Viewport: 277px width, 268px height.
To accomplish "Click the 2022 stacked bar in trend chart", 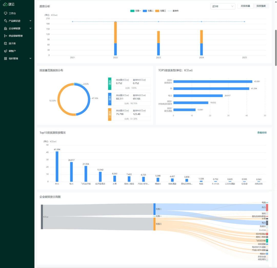I will click(x=115, y=39).
